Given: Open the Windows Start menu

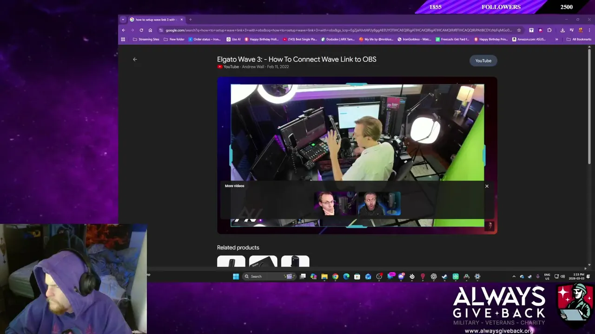Looking at the screenshot, I should click(x=236, y=276).
